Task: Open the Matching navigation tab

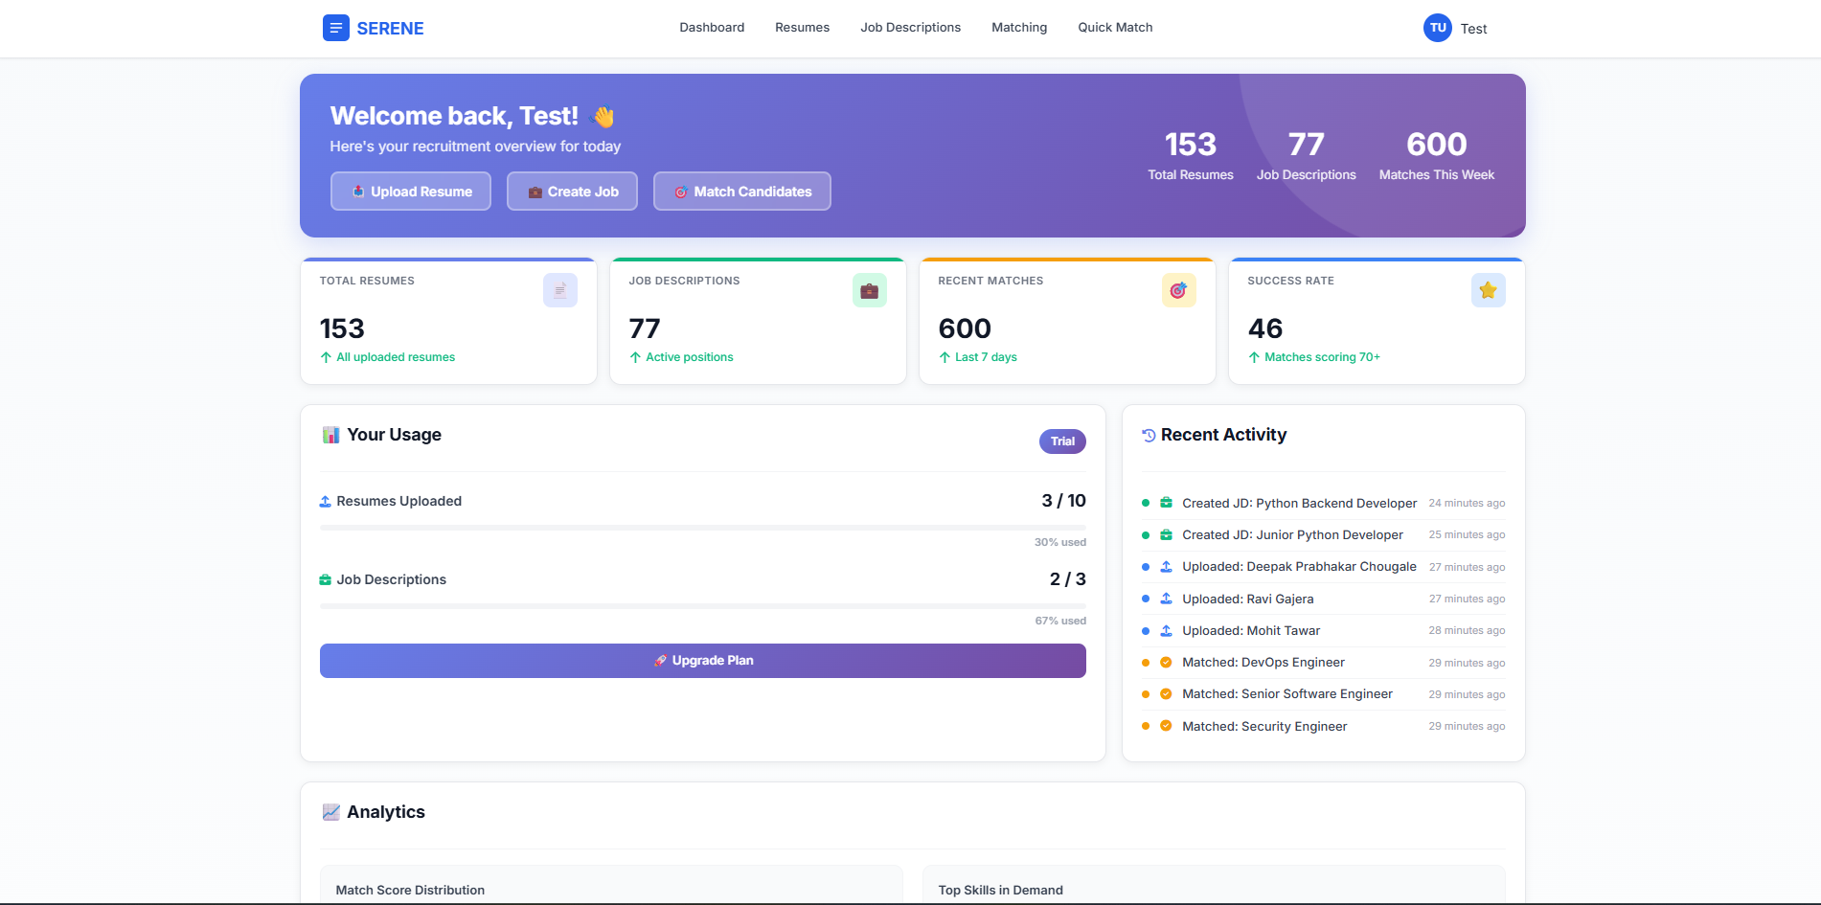Action: (1018, 27)
